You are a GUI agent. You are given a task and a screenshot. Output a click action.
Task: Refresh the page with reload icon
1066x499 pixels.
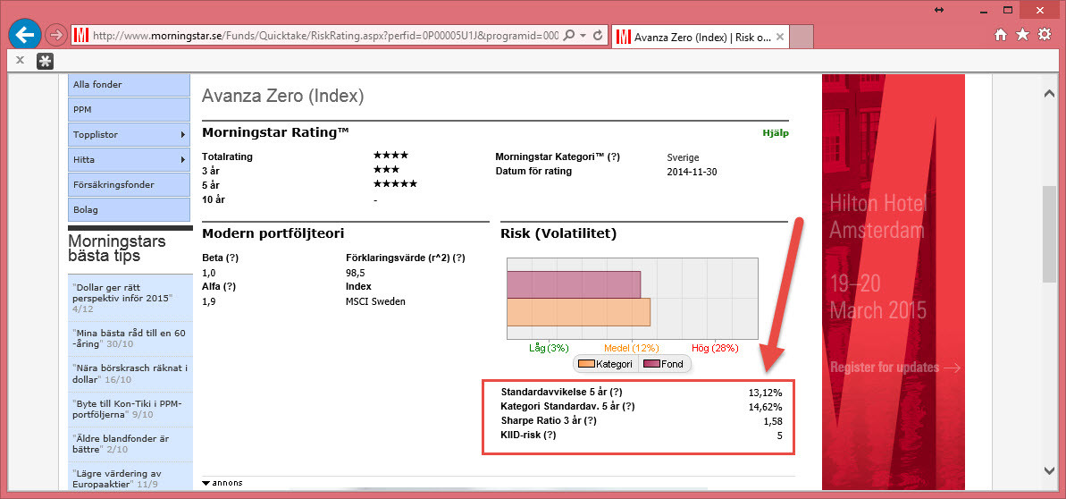click(597, 36)
